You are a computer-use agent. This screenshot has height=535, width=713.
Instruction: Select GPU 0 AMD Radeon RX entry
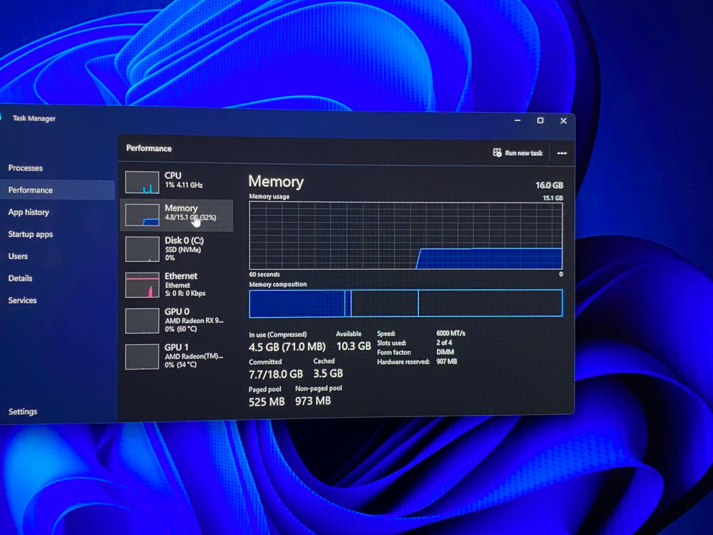pos(176,320)
